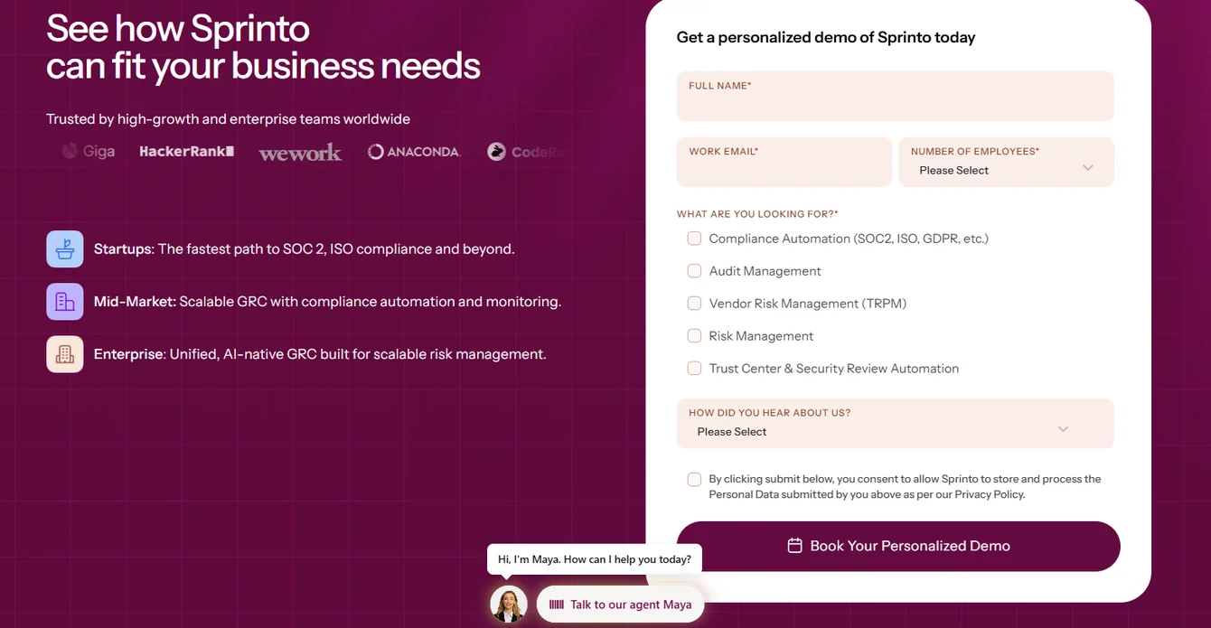Click the HackerRank logo

[x=187, y=152]
